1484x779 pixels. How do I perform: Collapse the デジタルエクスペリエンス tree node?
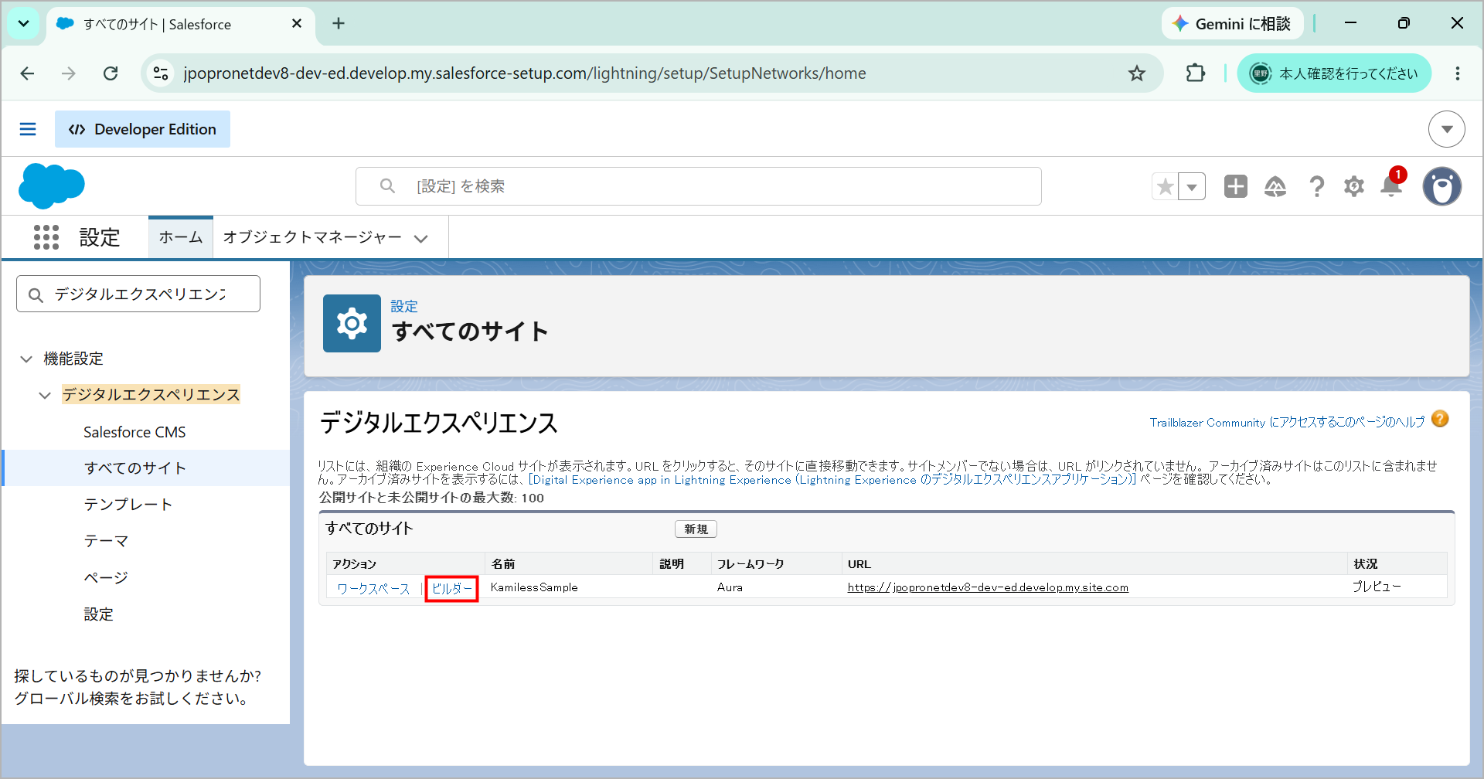pyautogui.click(x=45, y=395)
